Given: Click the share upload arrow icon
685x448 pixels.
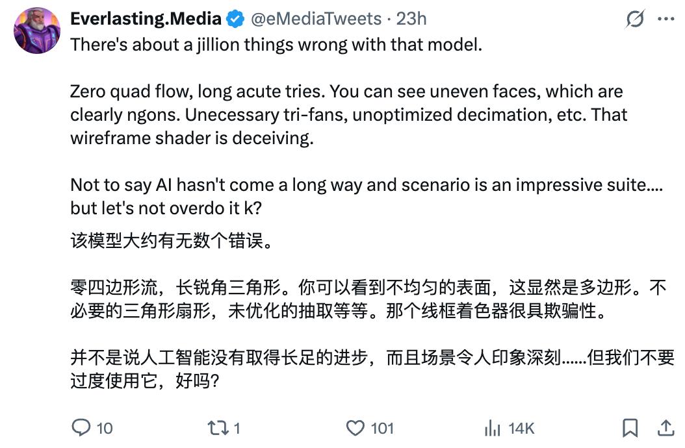Looking at the screenshot, I should (x=666, y=428).
